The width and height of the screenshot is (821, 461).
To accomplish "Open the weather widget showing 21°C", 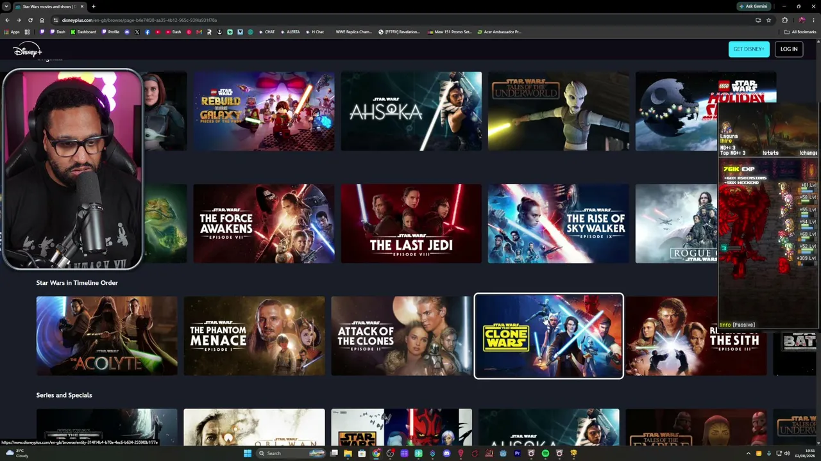I will click(x=16, y=453).
